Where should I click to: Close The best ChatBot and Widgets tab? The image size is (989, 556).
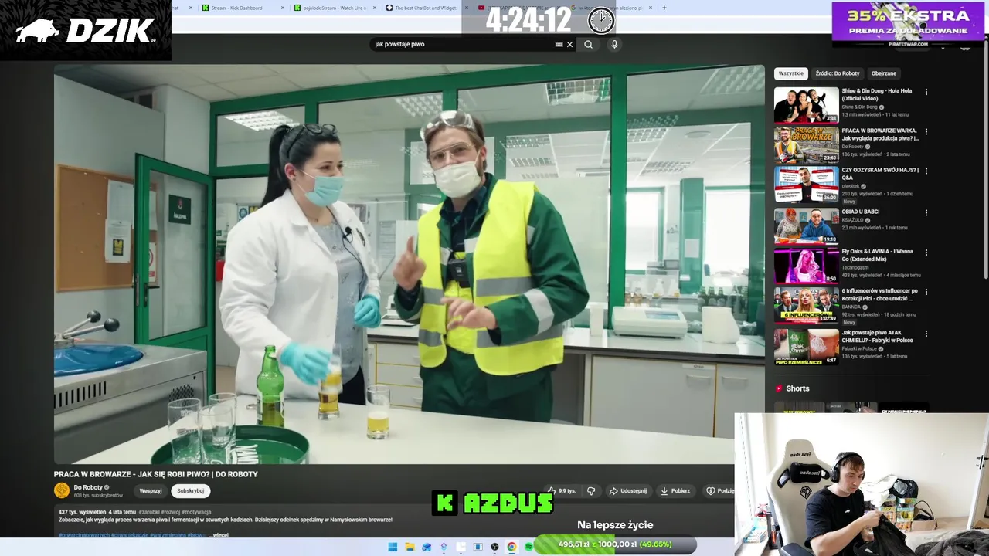tap(467, 8)
